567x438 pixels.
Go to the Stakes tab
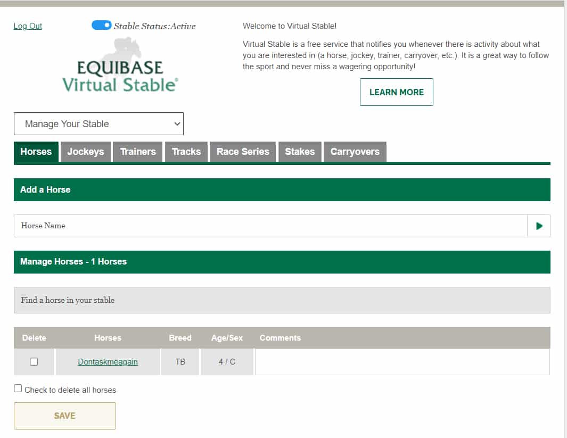[x=300, y=152]
